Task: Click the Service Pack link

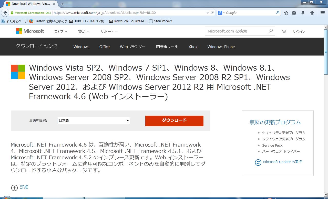Action: 272,145
